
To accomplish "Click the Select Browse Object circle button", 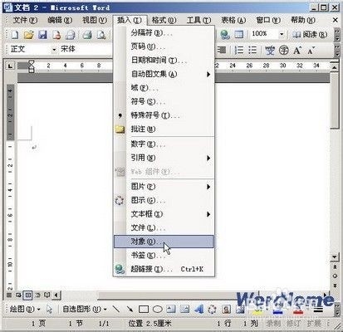I will (x=335, y=276).
